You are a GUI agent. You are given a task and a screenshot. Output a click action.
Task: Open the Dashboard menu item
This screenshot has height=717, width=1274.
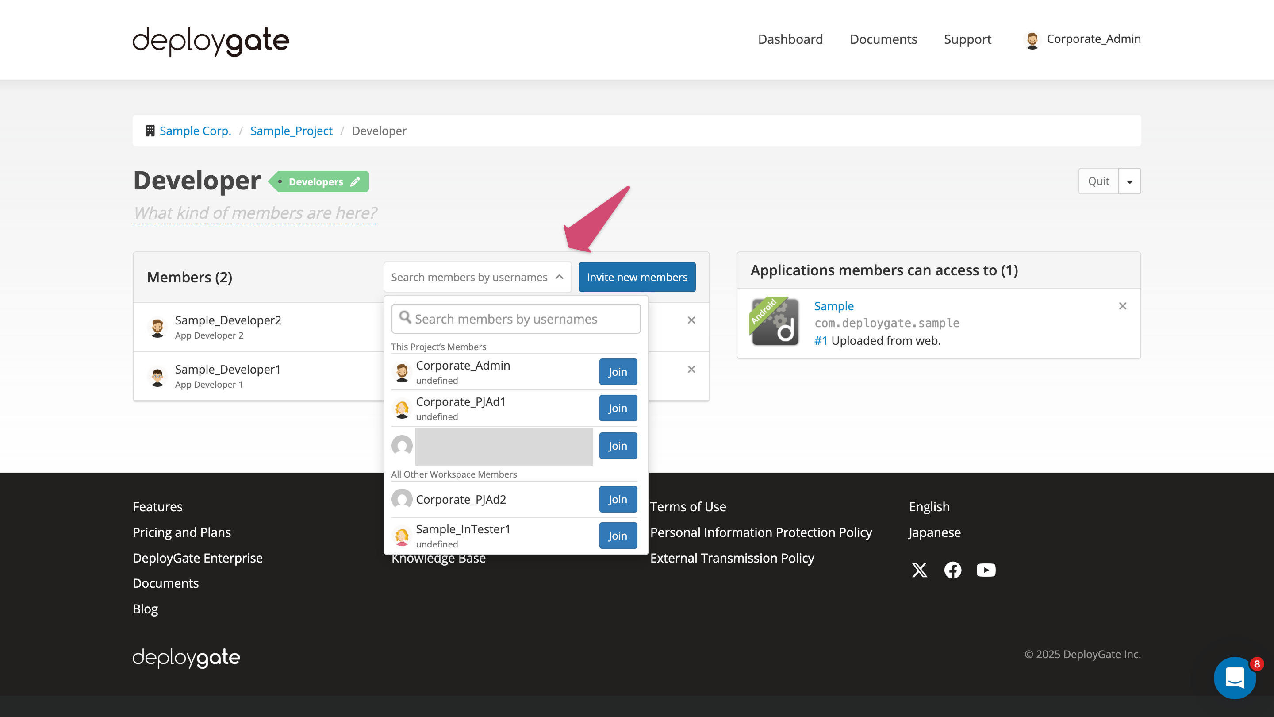790,39
